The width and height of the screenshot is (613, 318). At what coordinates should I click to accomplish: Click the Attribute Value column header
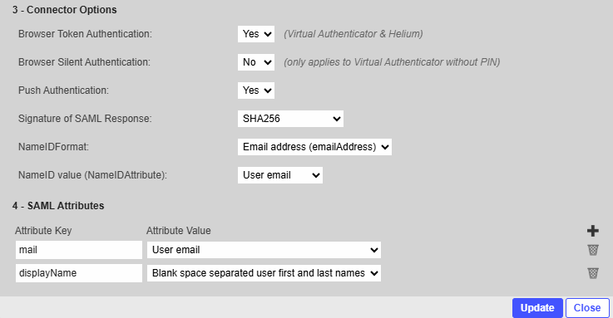(x=179, y=231)
